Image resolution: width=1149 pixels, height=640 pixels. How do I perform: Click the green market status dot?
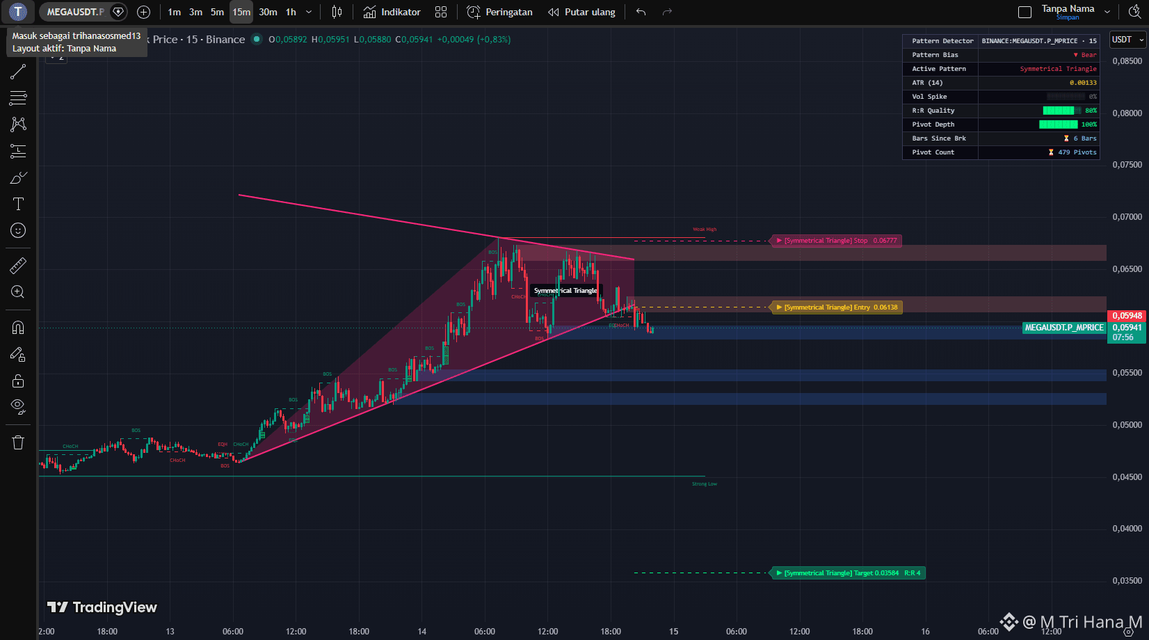coord(257,39)
